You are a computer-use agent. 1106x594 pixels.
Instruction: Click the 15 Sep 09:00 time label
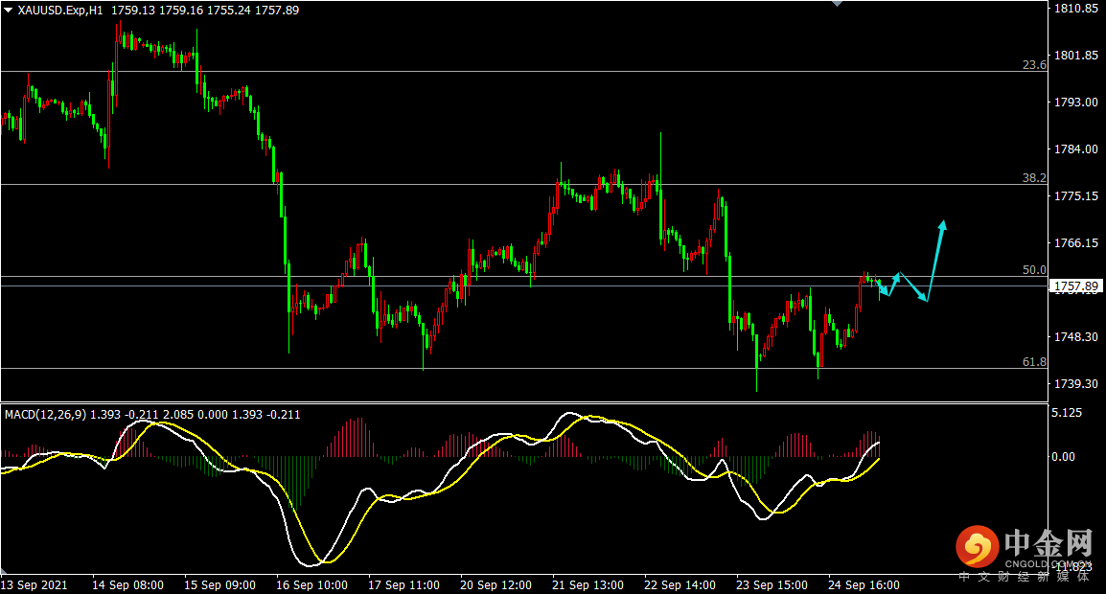220,584
